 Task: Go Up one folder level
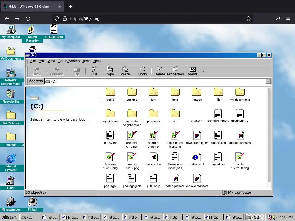pyautogui.click(x=77, y=71)
